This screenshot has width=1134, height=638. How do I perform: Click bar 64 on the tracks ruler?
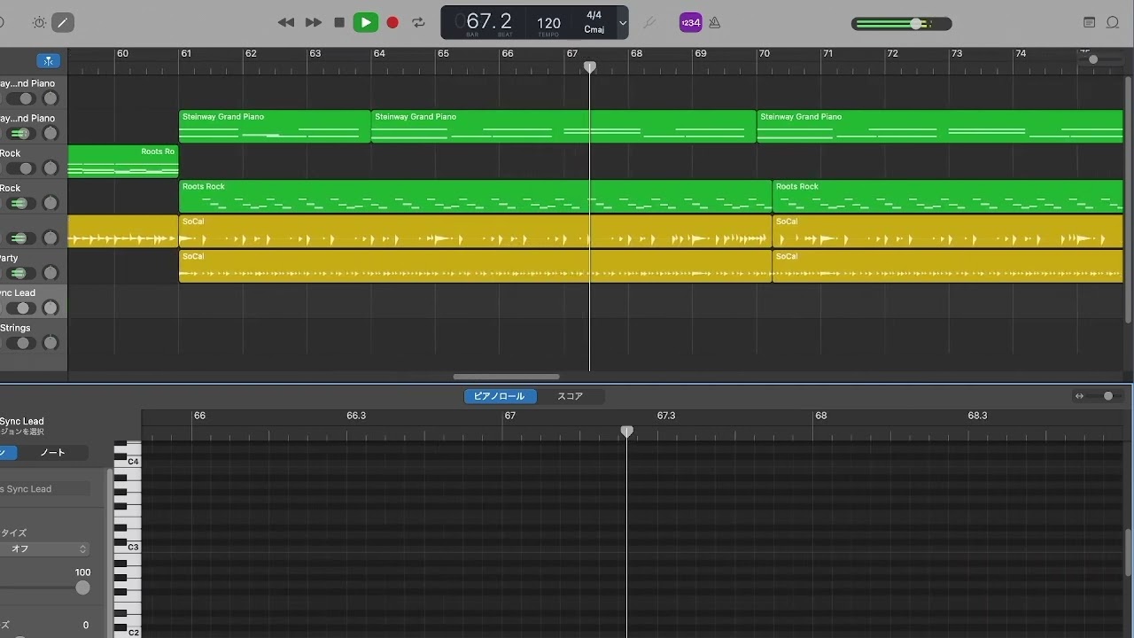click(x=379, y=54)
